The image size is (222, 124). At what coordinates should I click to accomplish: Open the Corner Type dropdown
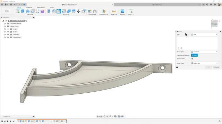point(204,63)
